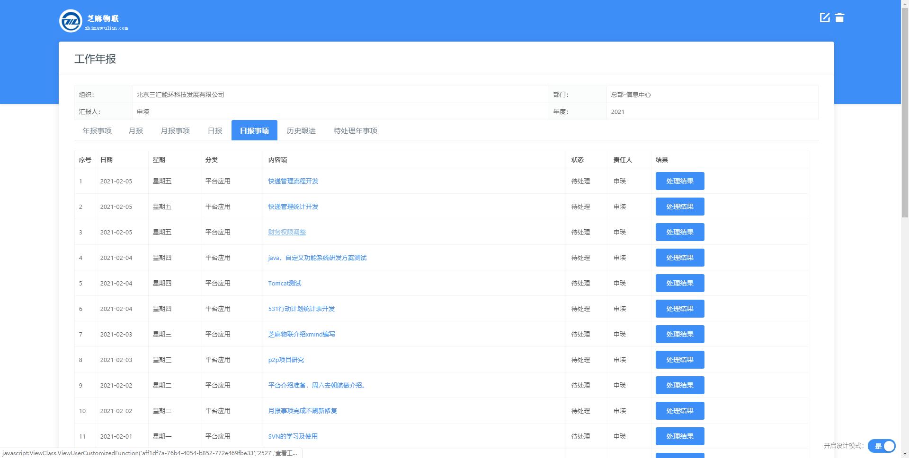Viewport: 909px width, 458px height.
Task: Click the trash delete icon in header
Action: tap(839, 17)
